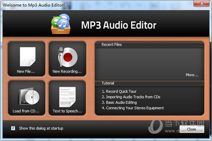Click the CD case Load from CD icon
This screenshot has height=141, width=212.
click(29, 97)
